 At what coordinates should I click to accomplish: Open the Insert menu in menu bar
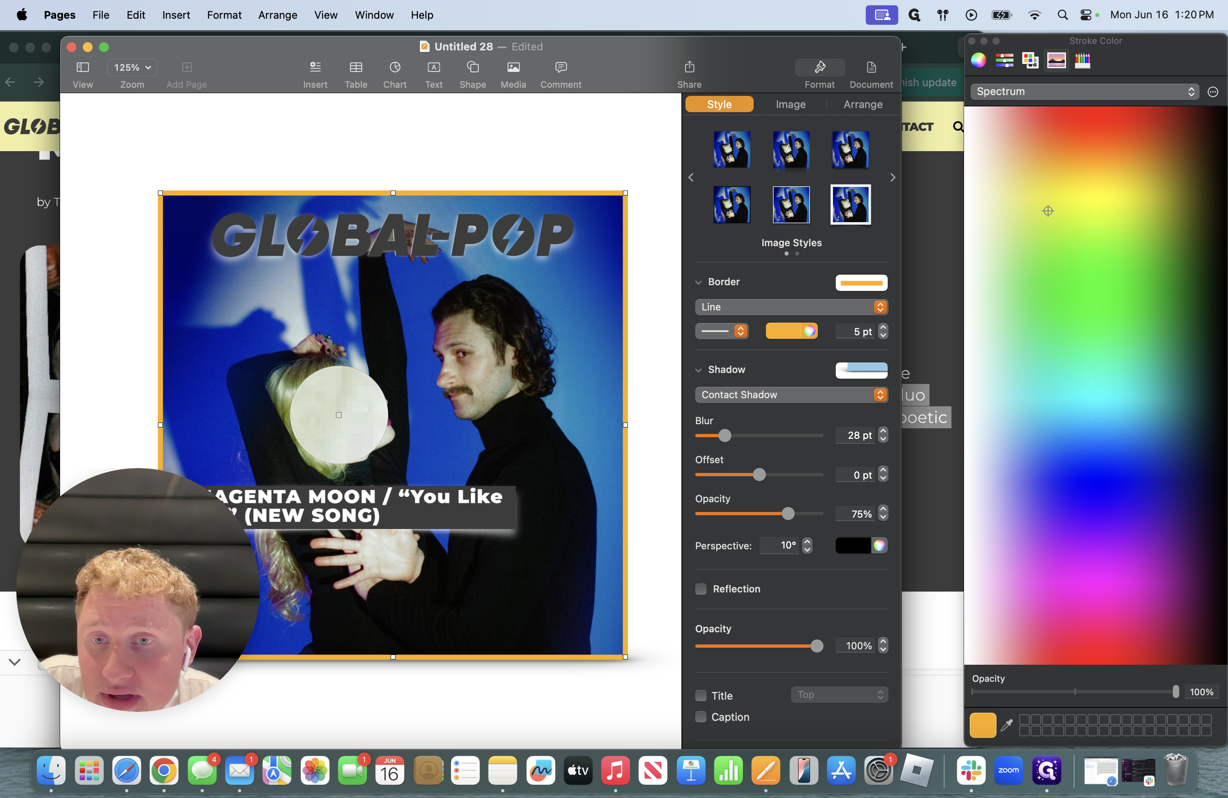[x=176, y=15]
